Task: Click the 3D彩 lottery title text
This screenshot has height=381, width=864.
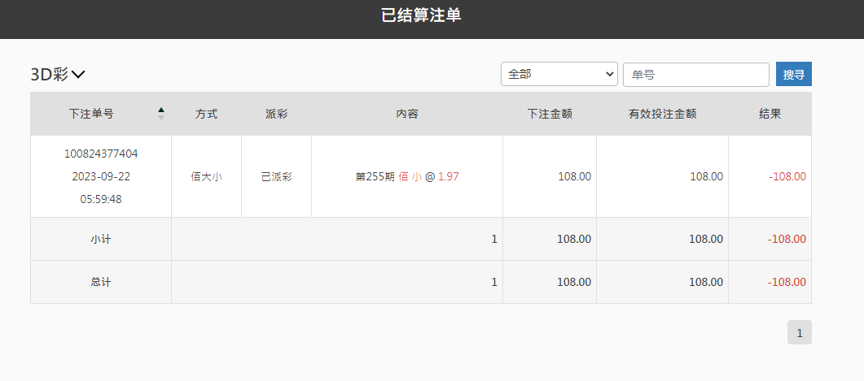Action: pyautogui.click(x=50, y=74)
